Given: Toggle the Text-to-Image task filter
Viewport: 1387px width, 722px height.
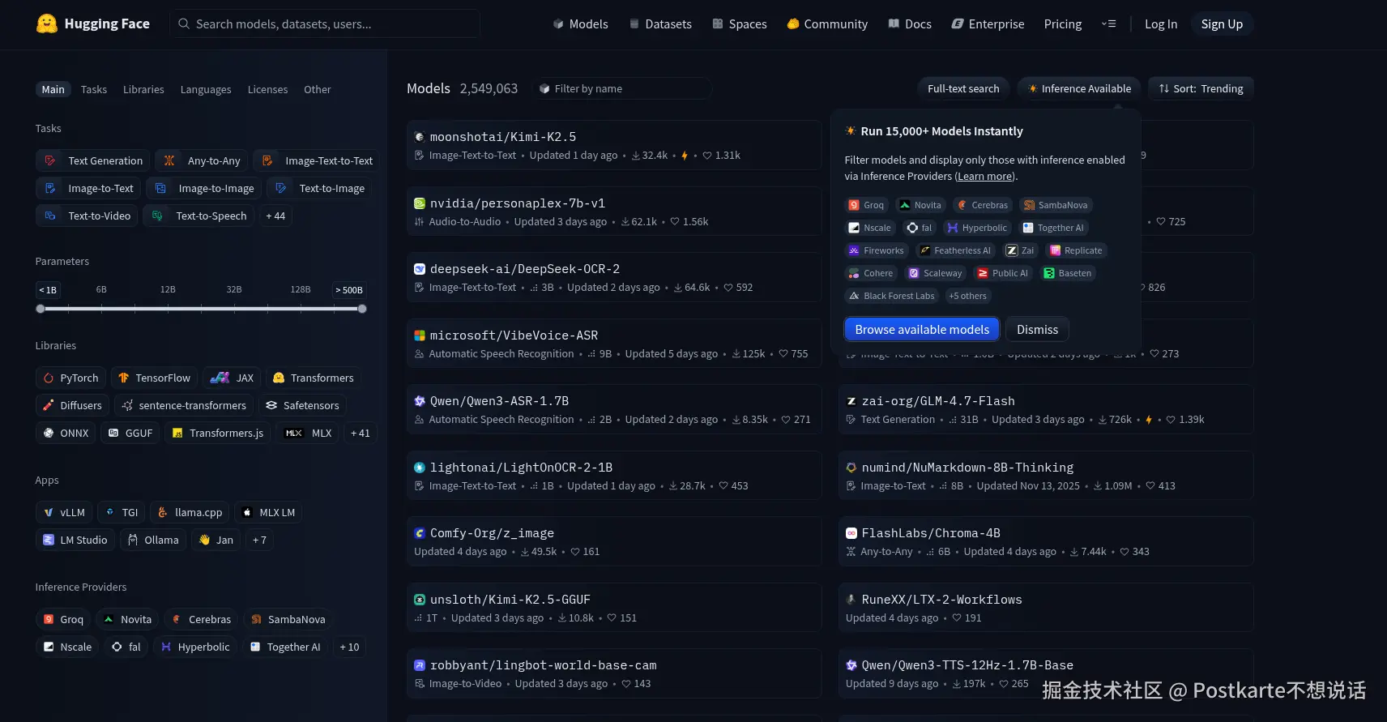Looking at the screenshot, I should (x=320, y=188).
